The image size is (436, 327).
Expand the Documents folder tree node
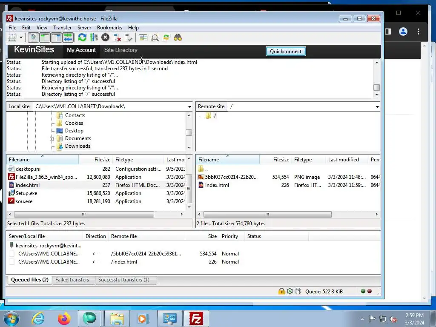click(52, 139)
